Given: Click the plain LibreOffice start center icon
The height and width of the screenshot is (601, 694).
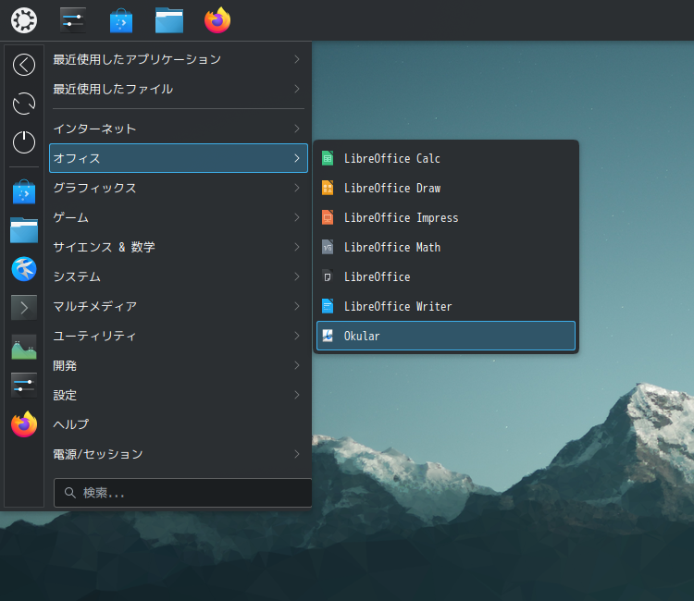Looking at the screenshot, I should point(328,276).
